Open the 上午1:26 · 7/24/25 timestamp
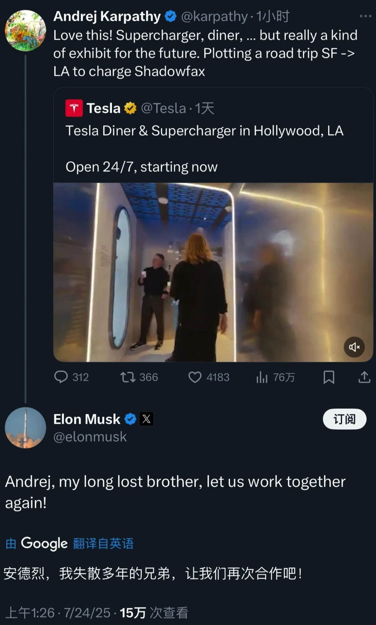 (57, 613)
